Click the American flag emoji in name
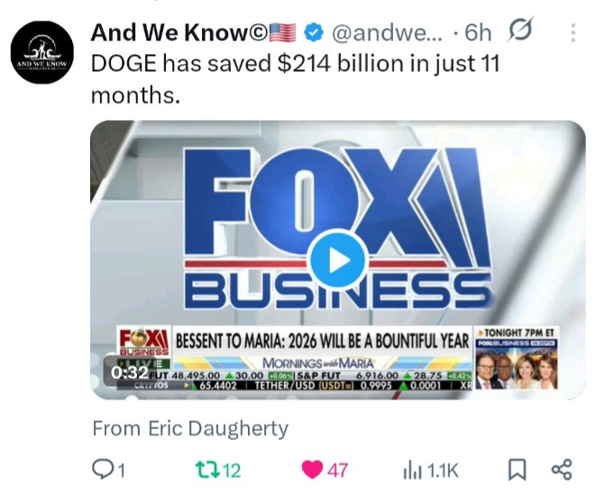This screenshot has width=596, height=495. coord(283,32)
